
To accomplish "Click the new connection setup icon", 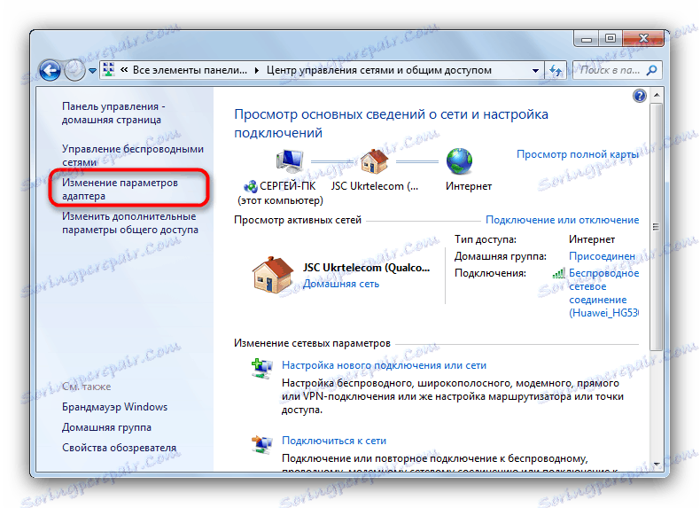I will tap(261, 369).
